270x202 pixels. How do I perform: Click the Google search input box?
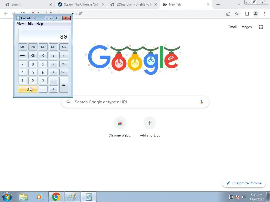pos(135,102)
